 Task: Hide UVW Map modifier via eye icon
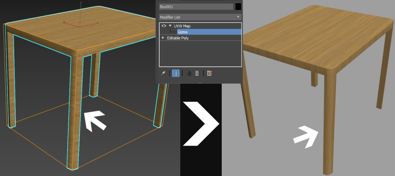coord(164,26)
